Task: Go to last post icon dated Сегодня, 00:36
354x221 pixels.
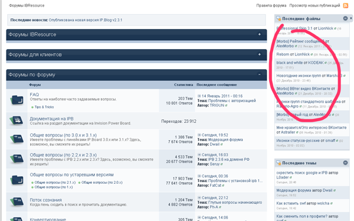Action: click(199, 176)
